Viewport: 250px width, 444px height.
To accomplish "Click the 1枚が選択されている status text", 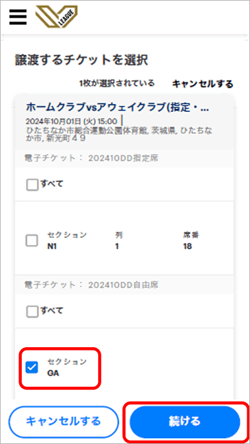I will (x=117, y=83).
